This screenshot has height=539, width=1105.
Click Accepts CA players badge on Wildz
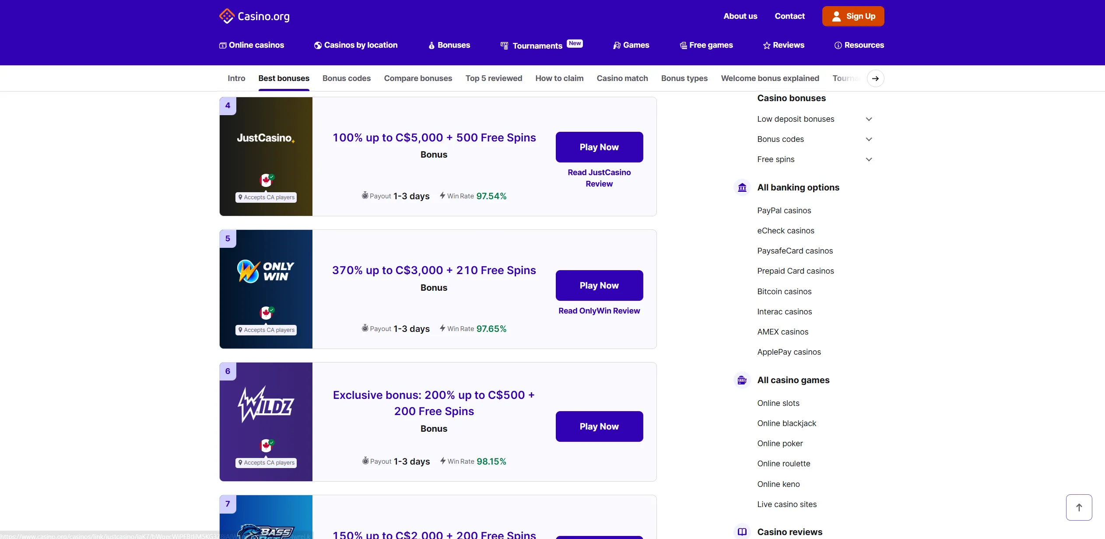pyautogui.click(x=266, y=463)
